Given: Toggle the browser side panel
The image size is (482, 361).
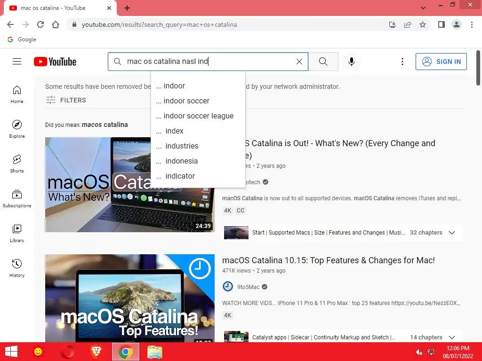Looking at the screenshot, I should [x=442, y=24].
